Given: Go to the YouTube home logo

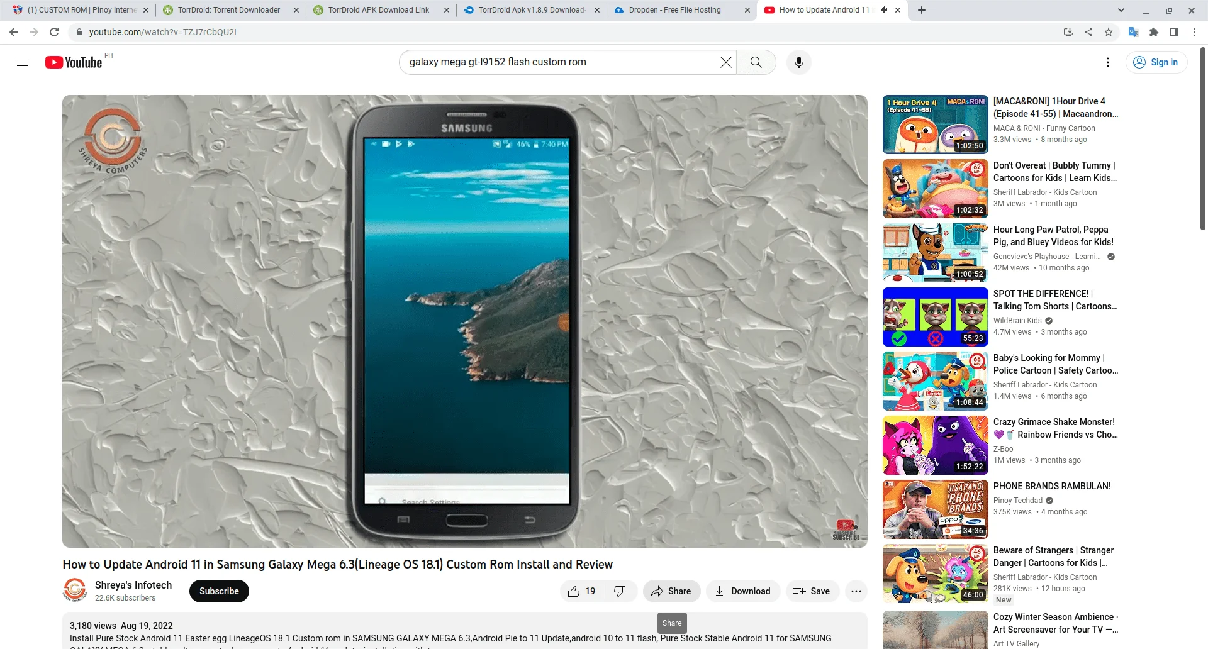Looking at the screenshot, I should point(74,62).
